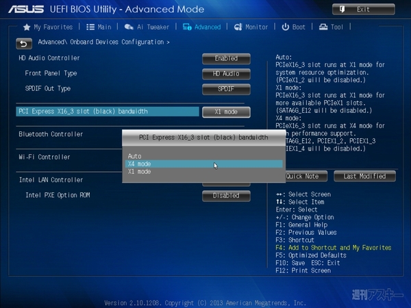
Task: Click F4: Add to Shortcut and My Favorites
Action: tap(333, 248)
